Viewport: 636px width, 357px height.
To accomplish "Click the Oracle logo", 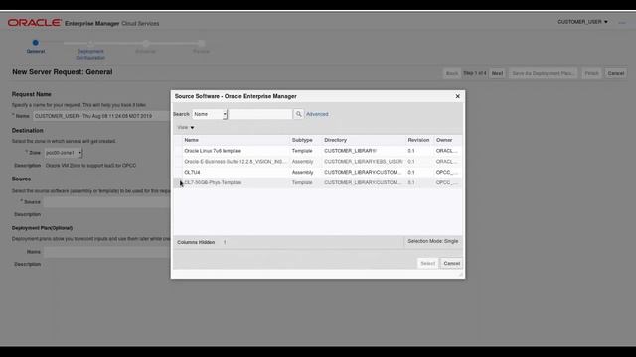I will (x=35, y=23).
